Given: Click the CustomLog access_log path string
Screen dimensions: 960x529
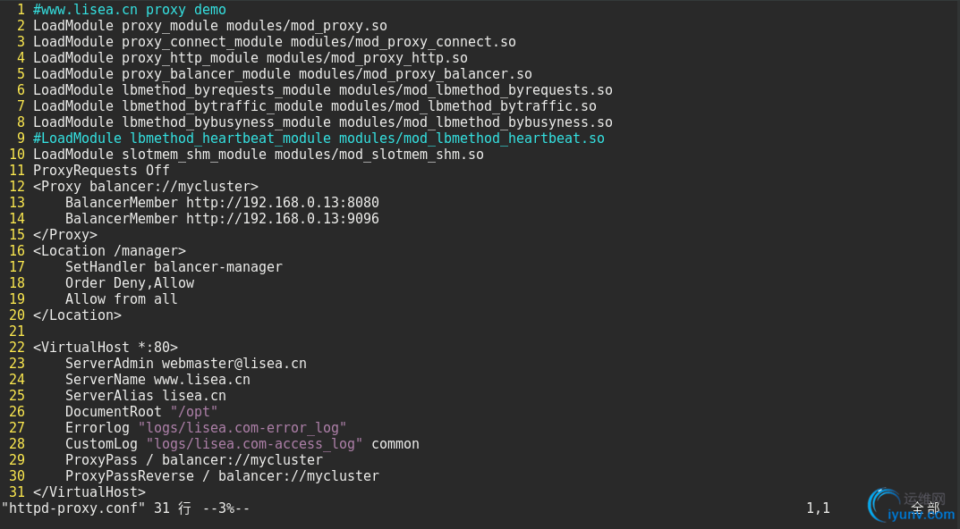Looking at the screenshot, I should click(255, 444).
